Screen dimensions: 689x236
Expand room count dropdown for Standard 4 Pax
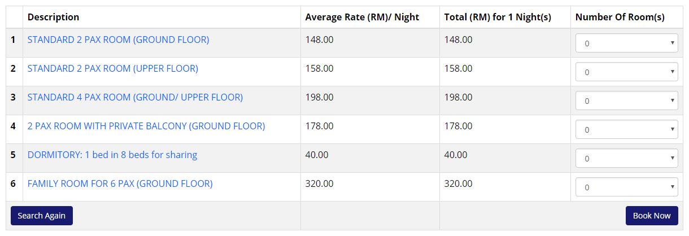pyautogui.click(x=626, y=100)
